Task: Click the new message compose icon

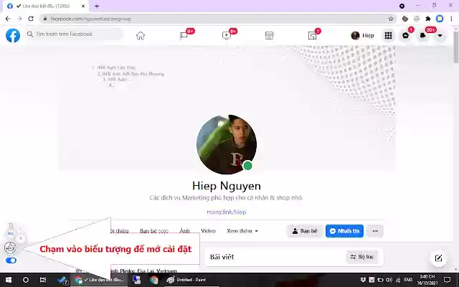Action: coord(438,258)
